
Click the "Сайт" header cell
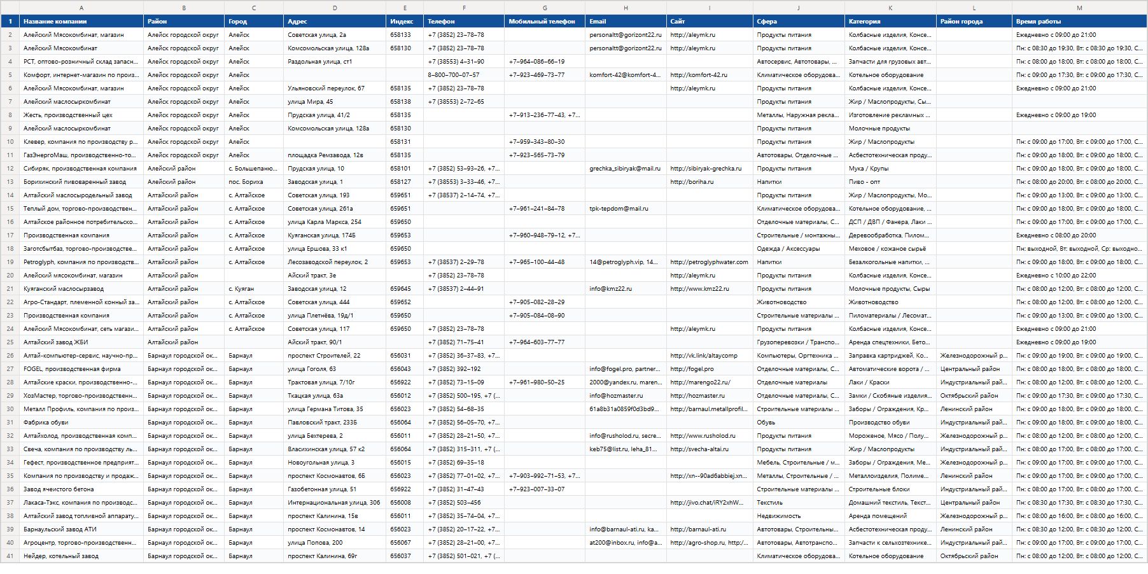(710, 22)
